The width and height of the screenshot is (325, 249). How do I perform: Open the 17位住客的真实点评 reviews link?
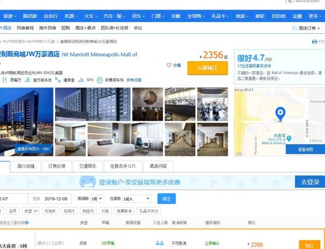click(x=254, y=66)
